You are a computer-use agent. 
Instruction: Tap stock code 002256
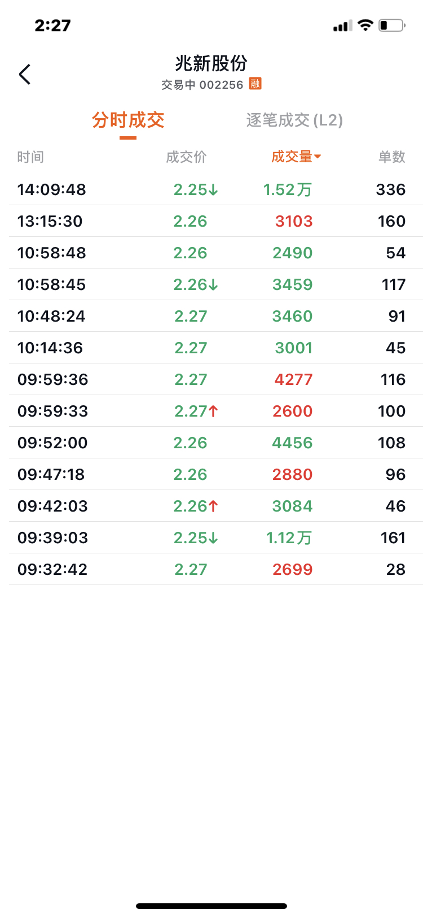221,85
